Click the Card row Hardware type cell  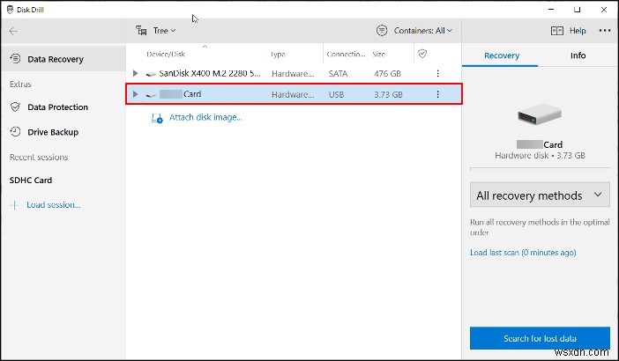(x=293, y=94)
